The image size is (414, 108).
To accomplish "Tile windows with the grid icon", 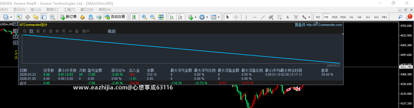I will pos(161,17).
